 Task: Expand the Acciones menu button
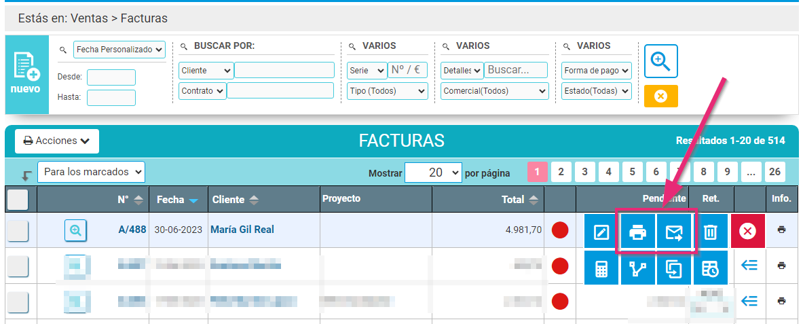click(57, 141)
